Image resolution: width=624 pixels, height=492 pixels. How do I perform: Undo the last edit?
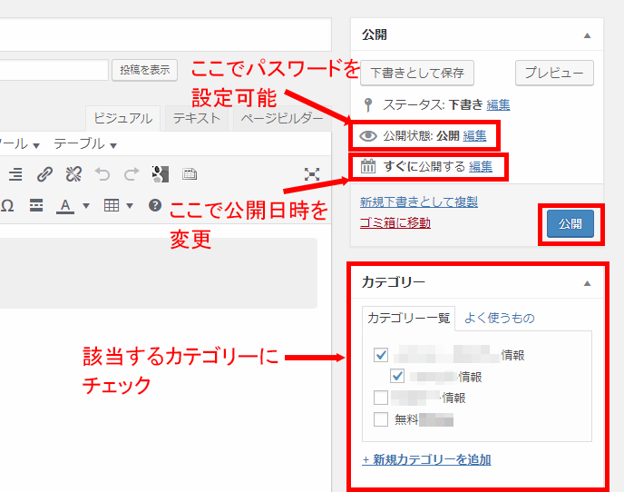pyautogui.click(x=102, y=174)
